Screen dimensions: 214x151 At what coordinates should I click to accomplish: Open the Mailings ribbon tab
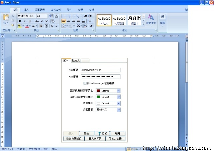click(x=69, y=10)
